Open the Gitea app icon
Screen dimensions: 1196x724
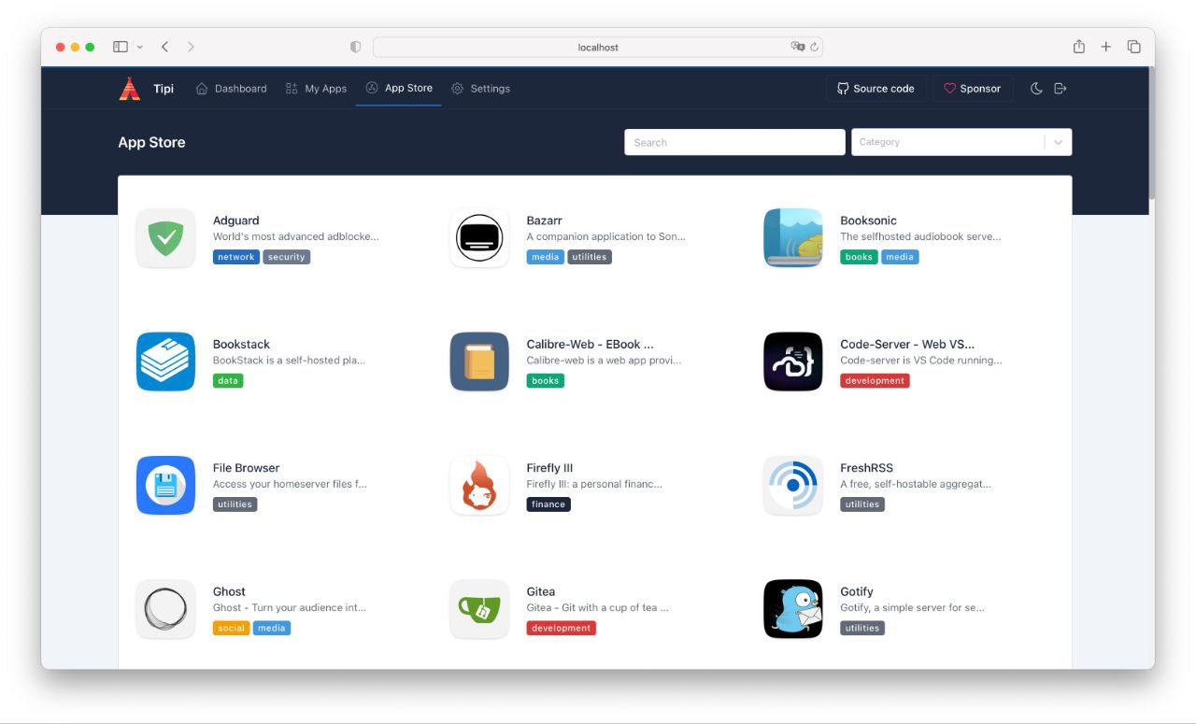coord(479,609)
